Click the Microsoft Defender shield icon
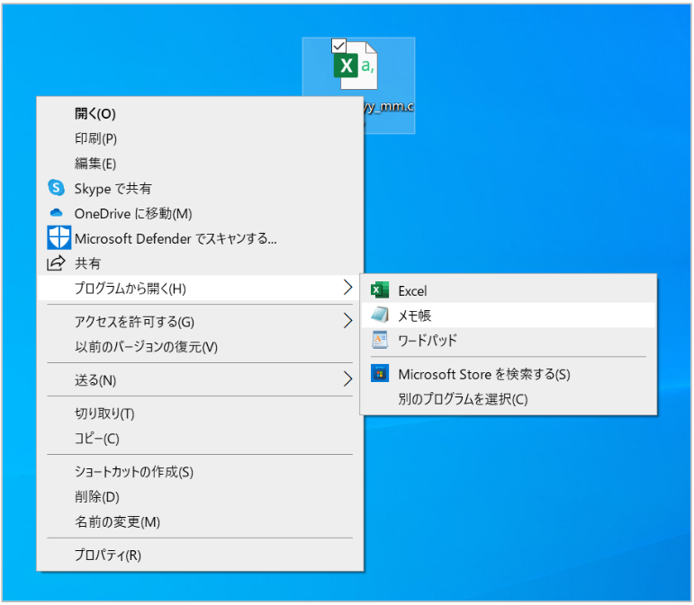The image size is (694, 605). [58, 238]
